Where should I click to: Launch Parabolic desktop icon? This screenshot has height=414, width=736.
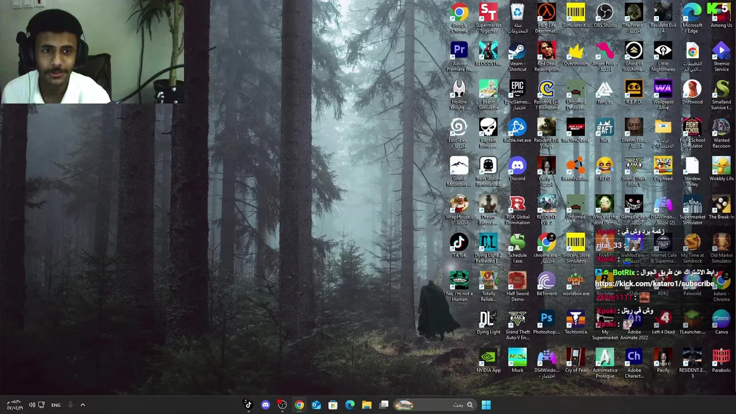(721, 360)
